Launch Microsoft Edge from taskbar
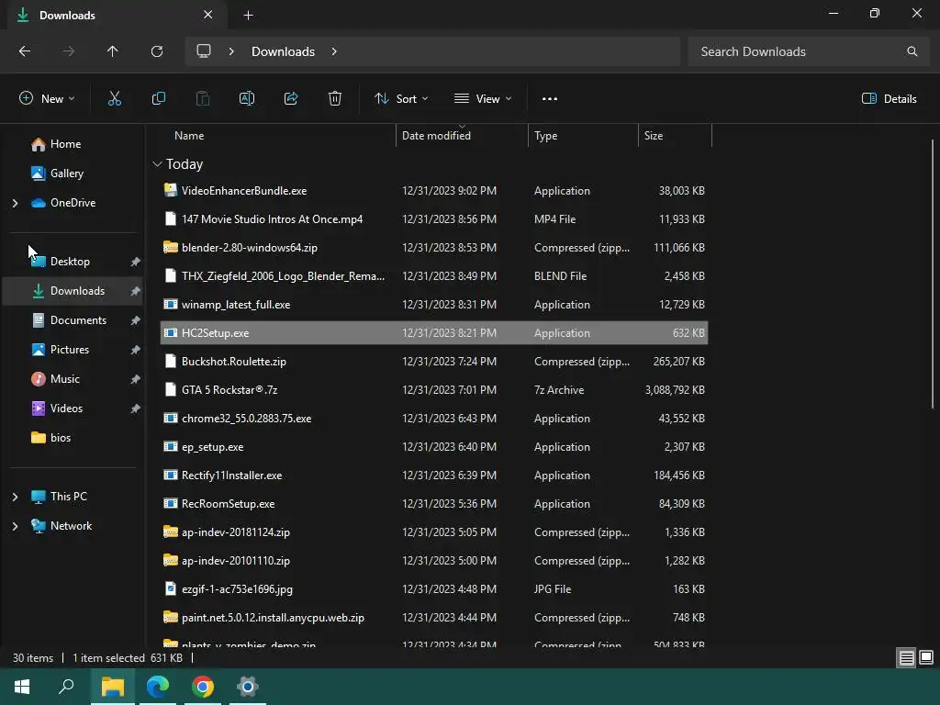Viewport: 940px width, 705px height. (x=158, y=687)
